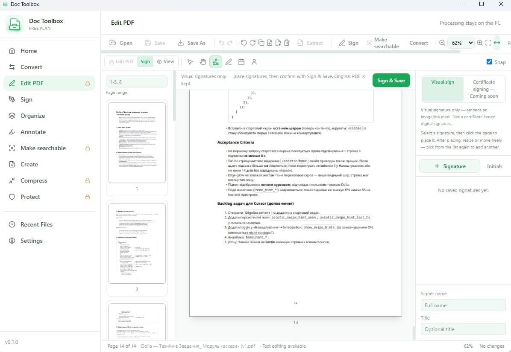511x352 pixels.
Task: Click the Optional title input field
Action: [463, 329]
